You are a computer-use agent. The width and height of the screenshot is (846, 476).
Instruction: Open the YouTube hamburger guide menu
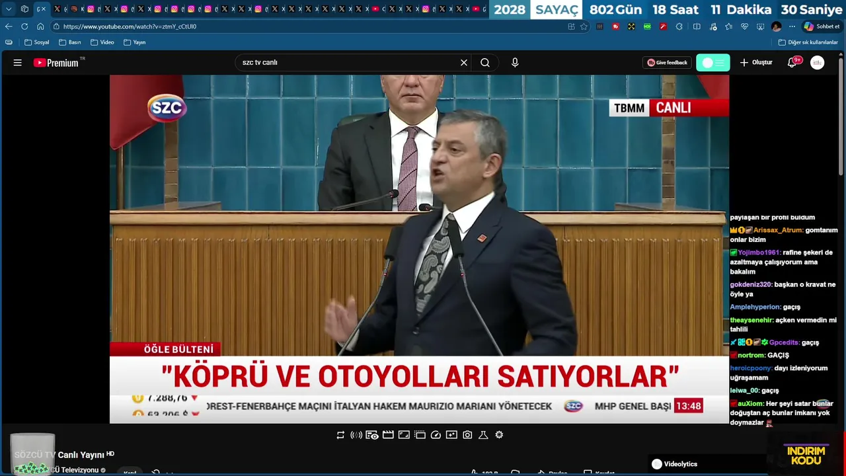click(x=18, y=63)
